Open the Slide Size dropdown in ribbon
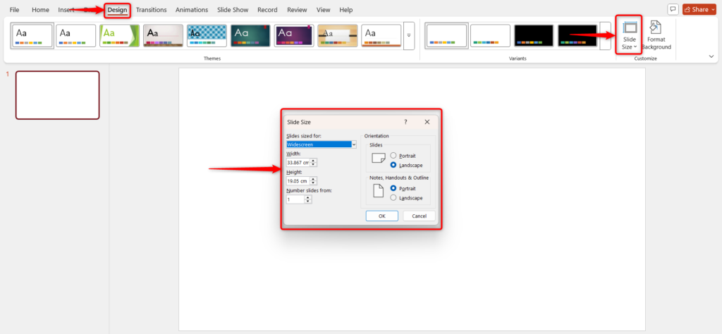 [x=629, y=36]
